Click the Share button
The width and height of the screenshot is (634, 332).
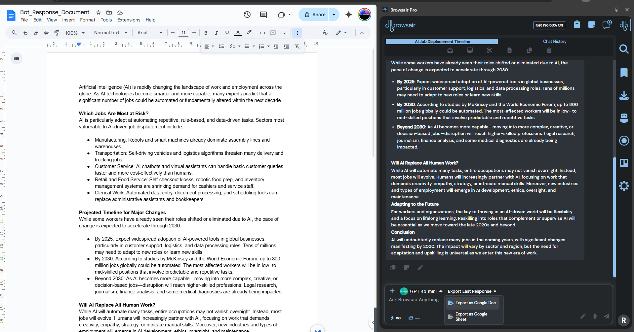pyautogui.click(x=315, y=15)
